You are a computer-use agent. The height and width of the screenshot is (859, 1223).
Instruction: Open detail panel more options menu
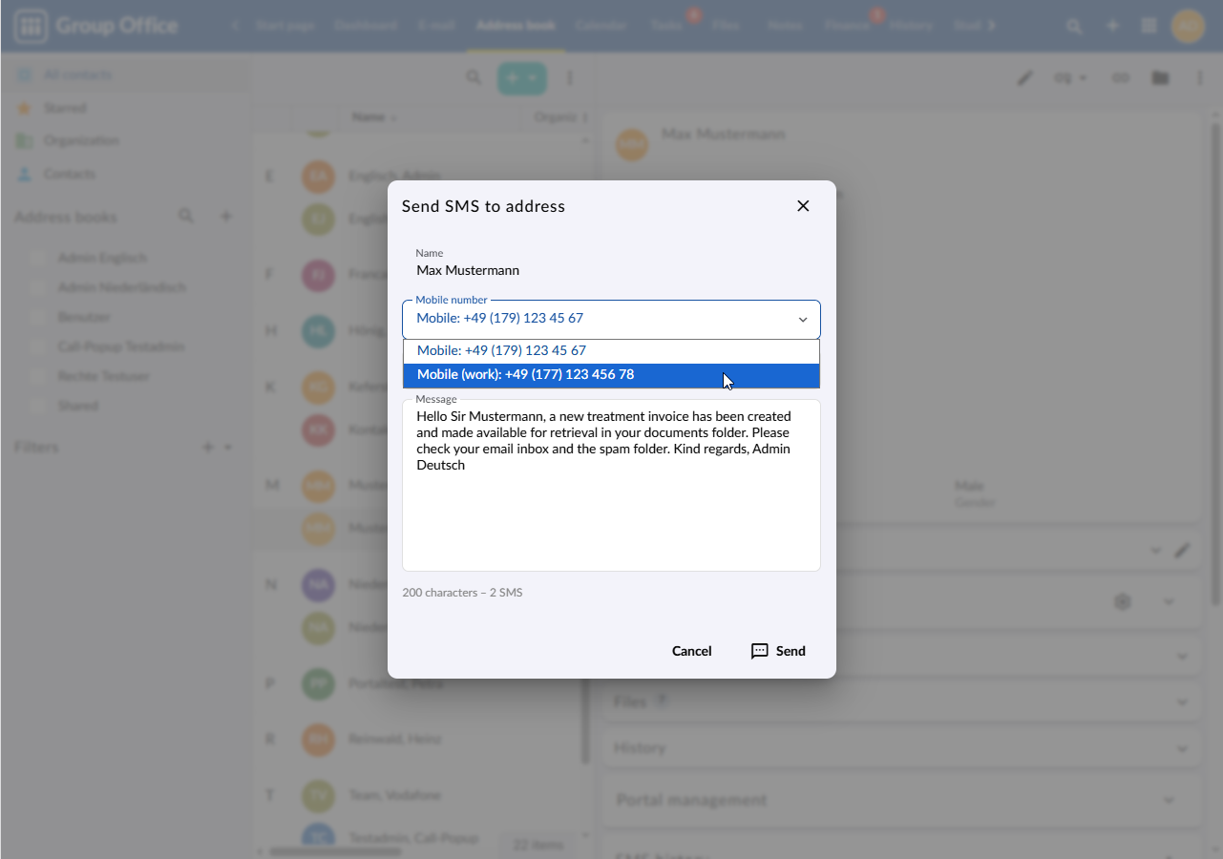click(1199, 78)
